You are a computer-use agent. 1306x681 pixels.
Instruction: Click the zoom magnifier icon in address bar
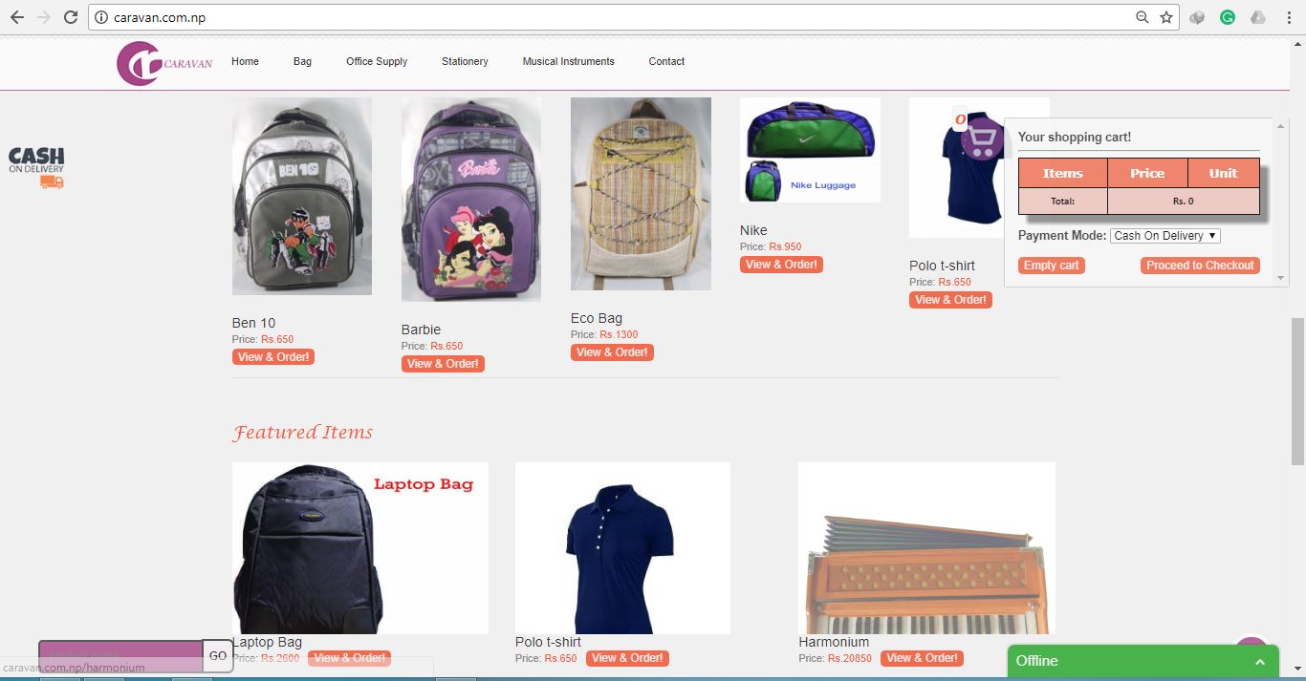tap(1142, 17)
